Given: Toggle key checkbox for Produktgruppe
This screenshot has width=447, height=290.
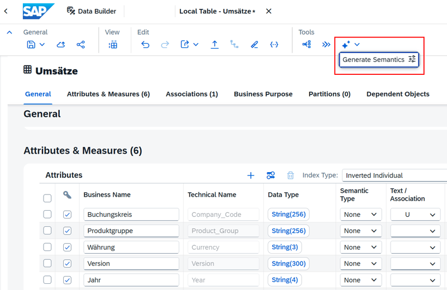Looking at the screenshot, I should [67, 231].
